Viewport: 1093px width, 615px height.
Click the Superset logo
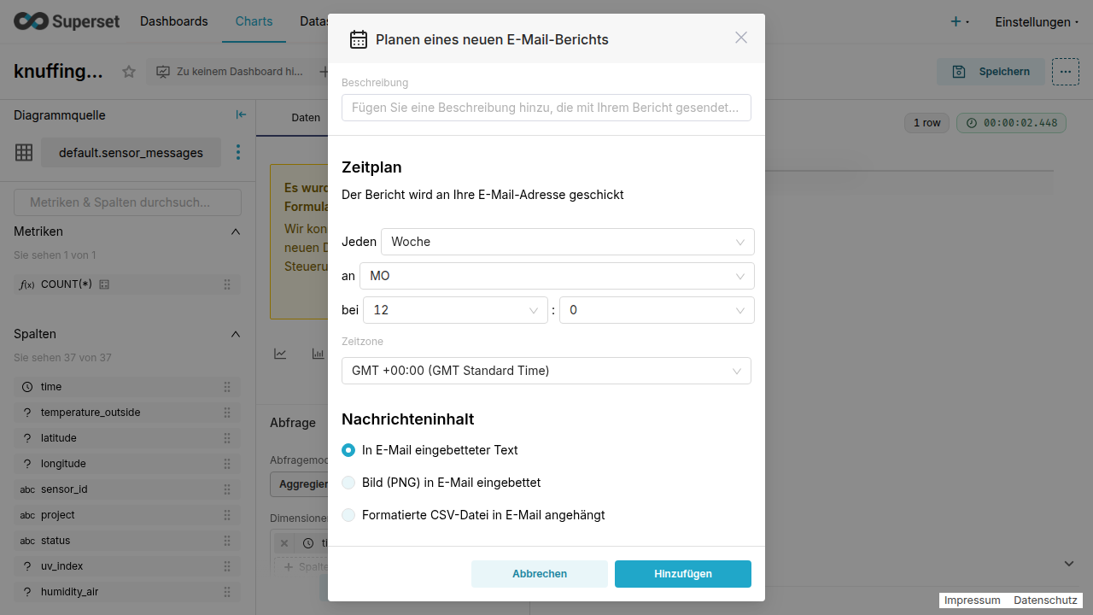pos(67,21)
